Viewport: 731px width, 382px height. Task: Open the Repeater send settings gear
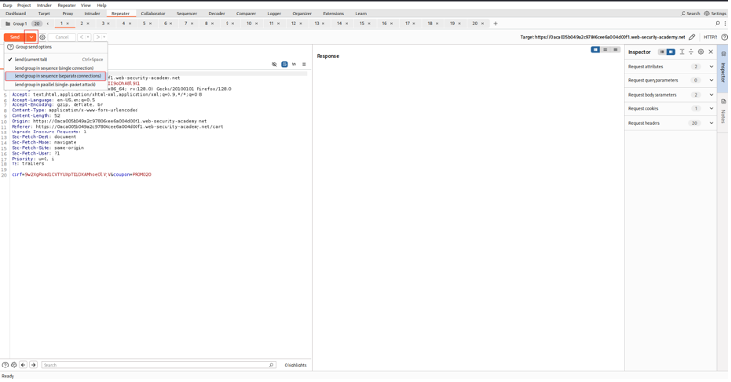coord(42,37)
